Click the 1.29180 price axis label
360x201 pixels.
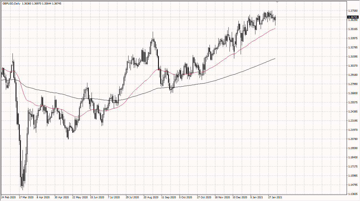click(352, 75)
